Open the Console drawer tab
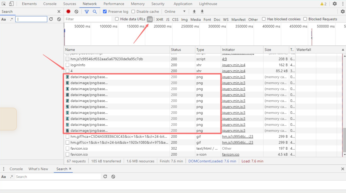Screen dimensions: 346x193 [16, 169]
